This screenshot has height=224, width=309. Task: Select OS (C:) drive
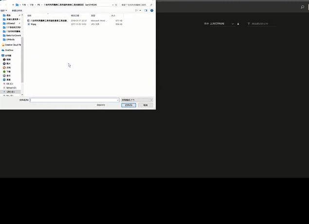point(8,84)
